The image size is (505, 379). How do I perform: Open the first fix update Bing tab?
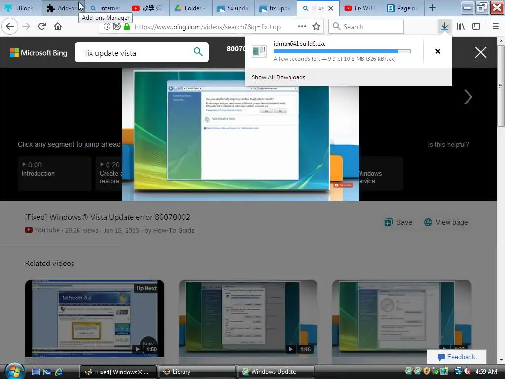(x=233, y=8)
